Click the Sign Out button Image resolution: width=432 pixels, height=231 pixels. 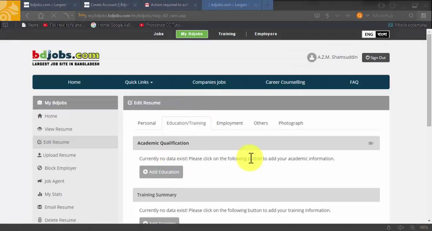[x=376, y=58]
